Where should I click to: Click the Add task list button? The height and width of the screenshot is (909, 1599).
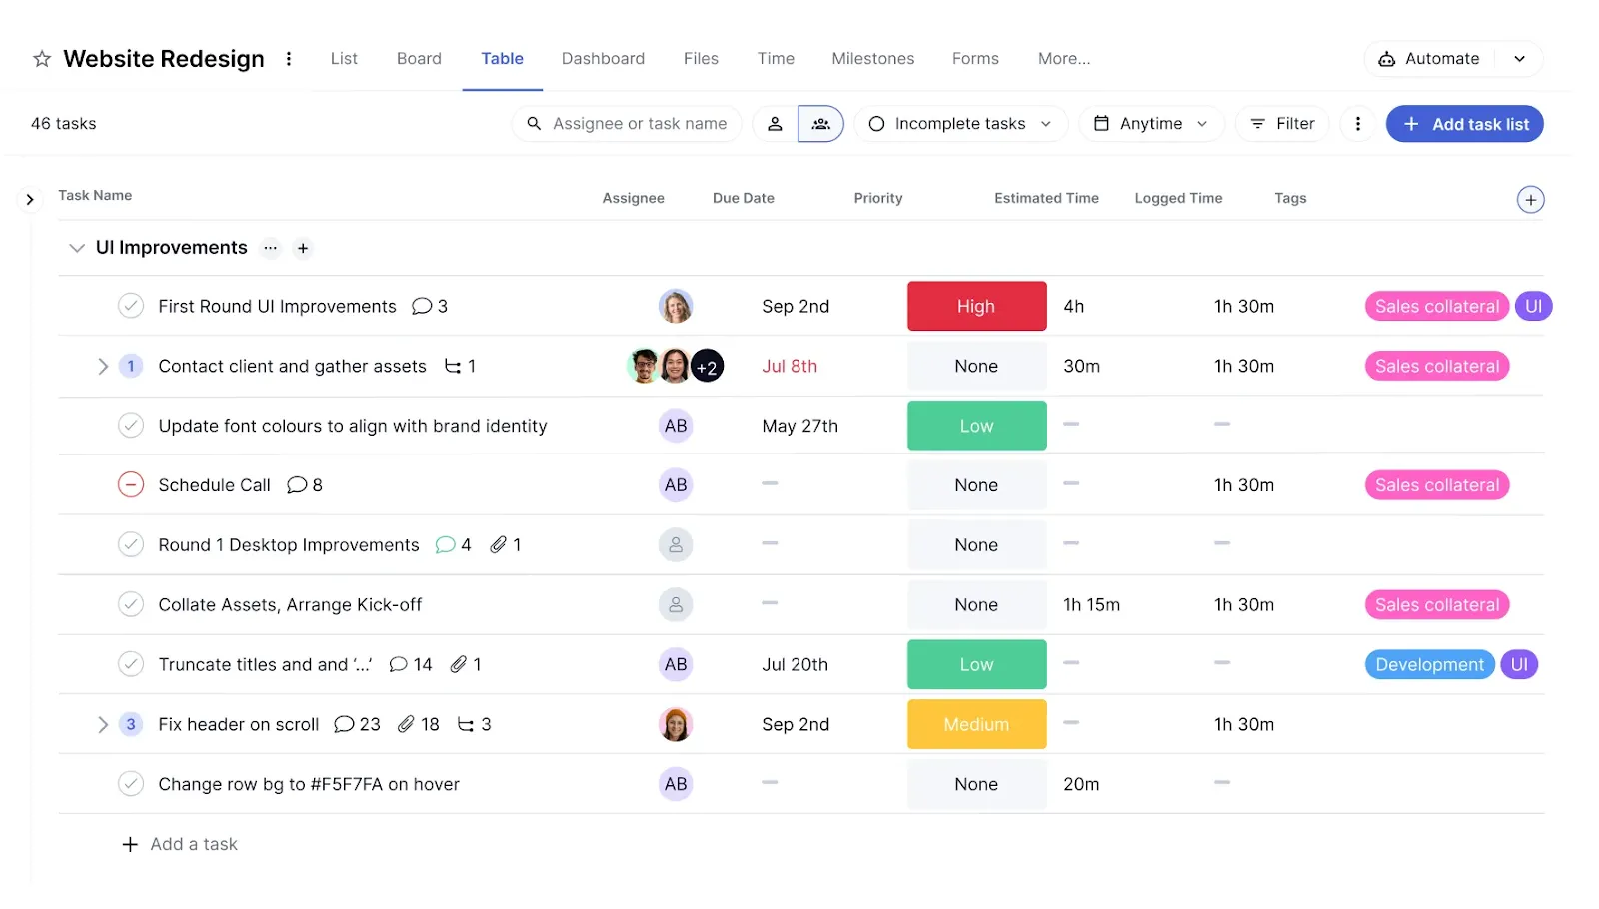pos(1464,124)
